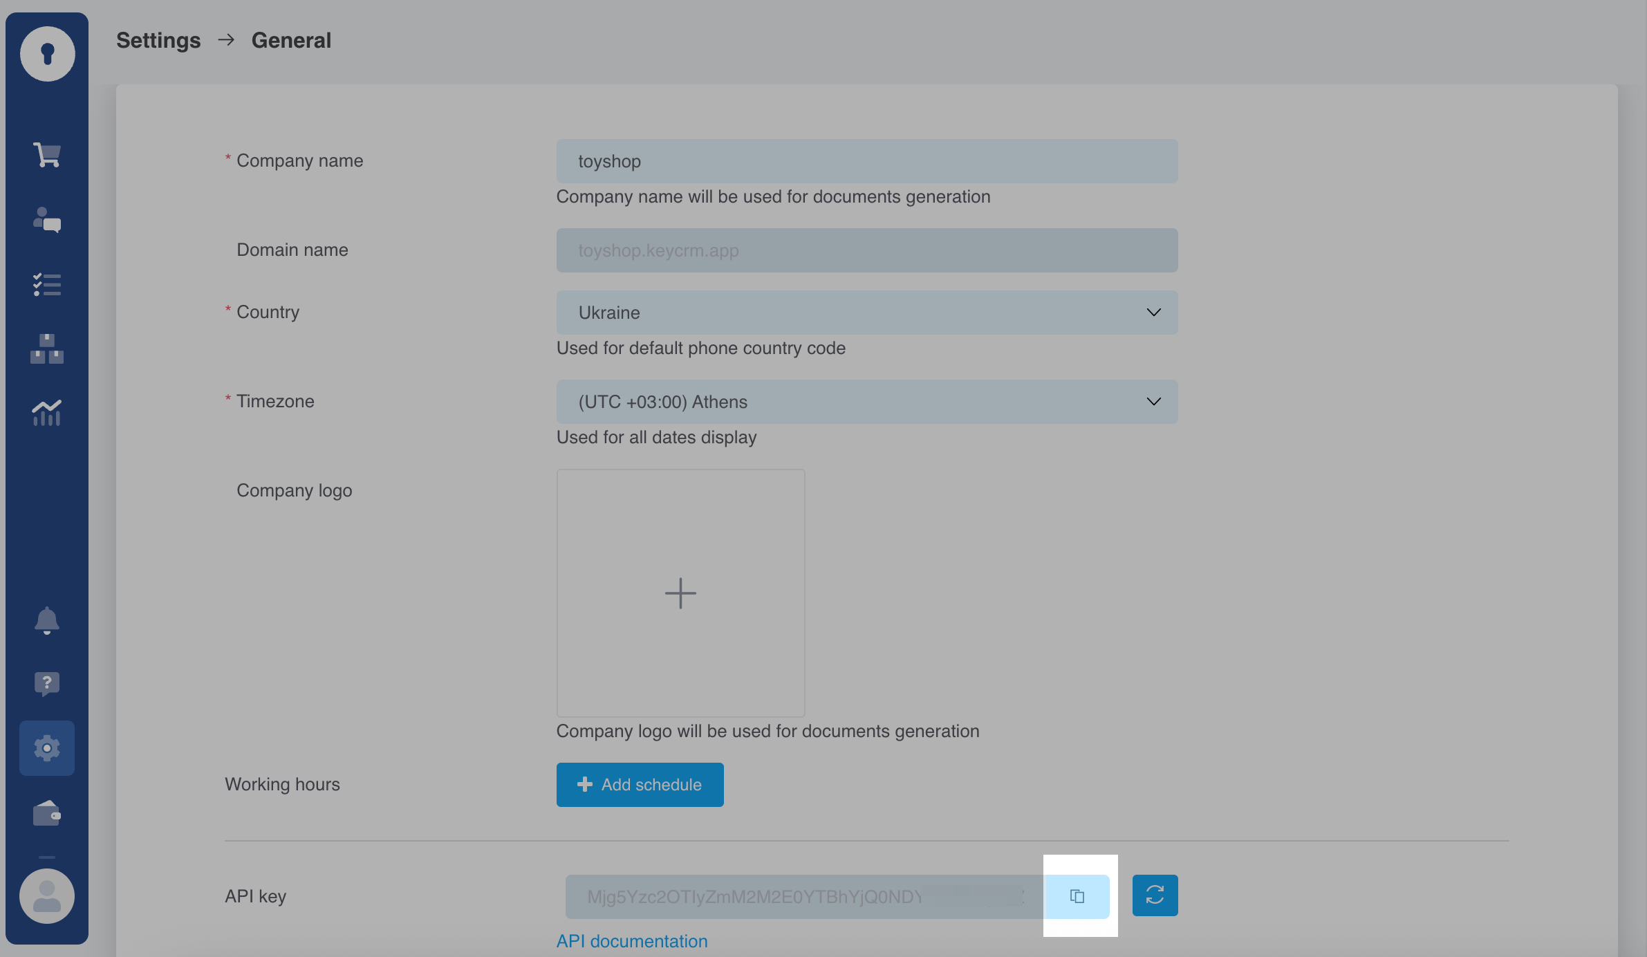Viewport: 1647px width, 957px height.
Task: Select the Settings gear in sidebar
Action: tap(47, 748)
